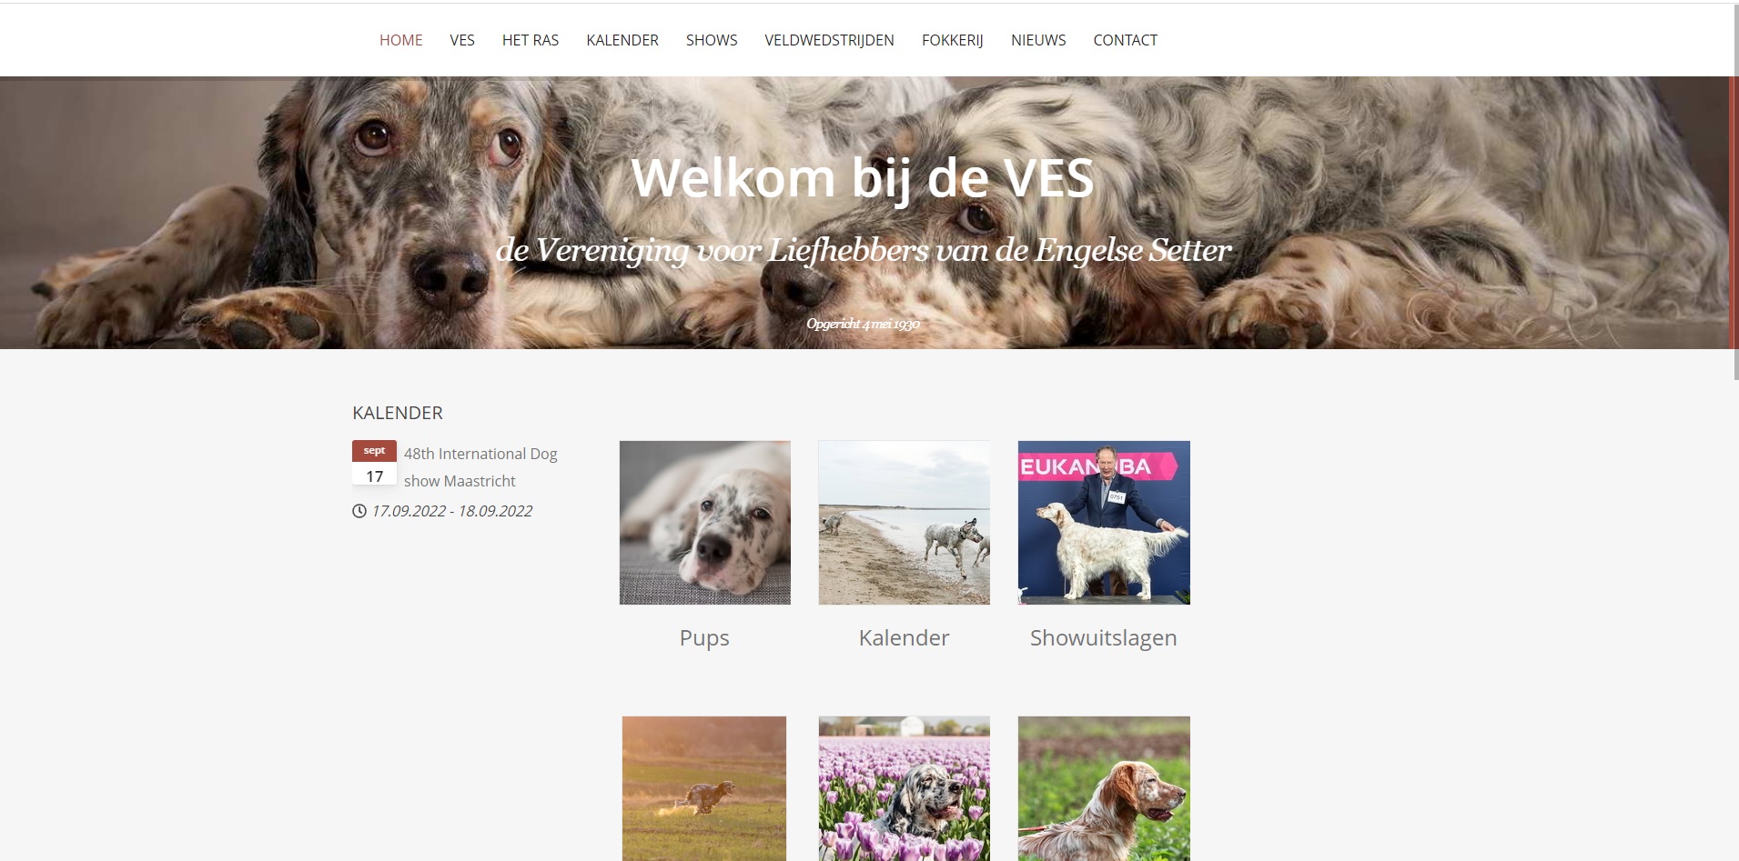Open the sleeping puppy thumbnail
This screenshot has width=1739, height=861.
[x=704, y=523]
